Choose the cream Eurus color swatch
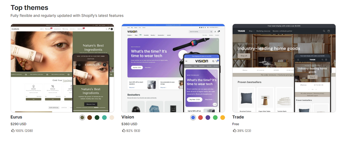Viewport: 343px width, 142px height. pyautogui.click(x=112, y=117)
